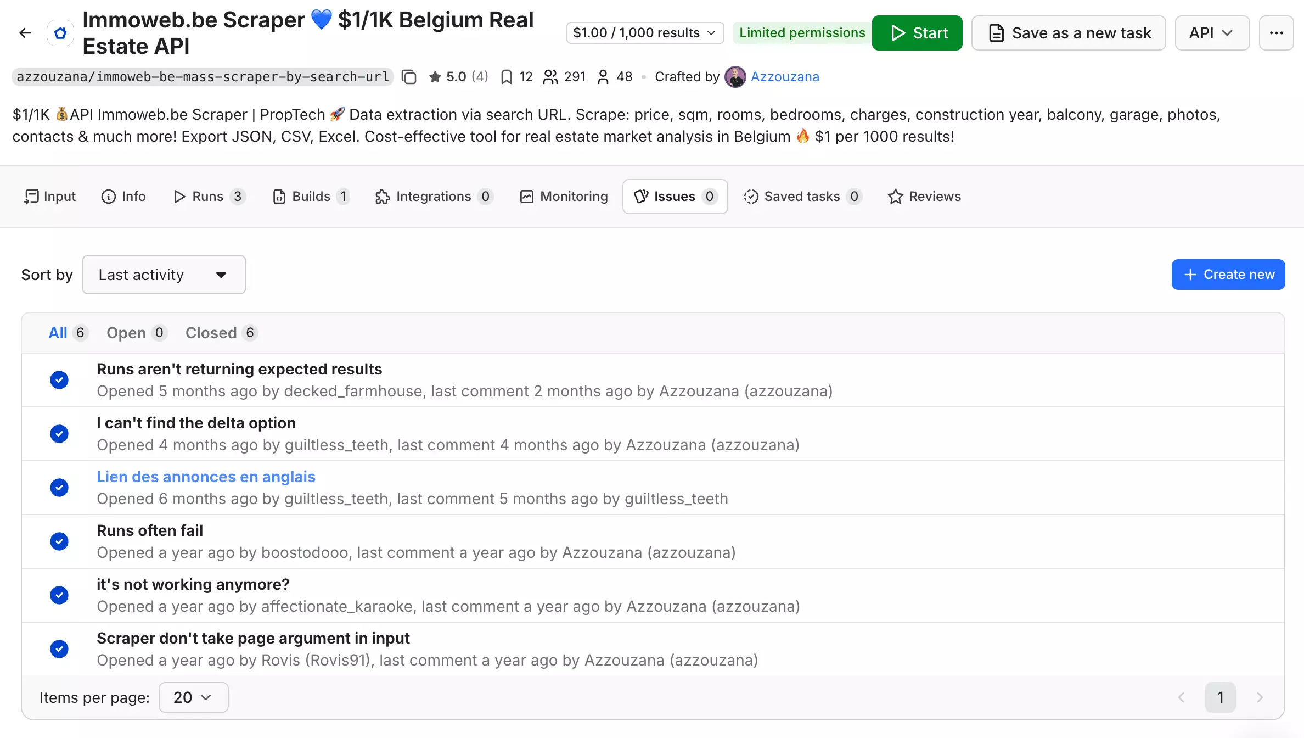
Task: Open issue 'Scraper don't take page argument in input'
Action: tap(253, 638)
